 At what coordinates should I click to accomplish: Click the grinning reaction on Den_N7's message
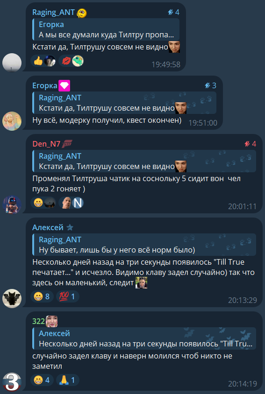pos(43,203)
